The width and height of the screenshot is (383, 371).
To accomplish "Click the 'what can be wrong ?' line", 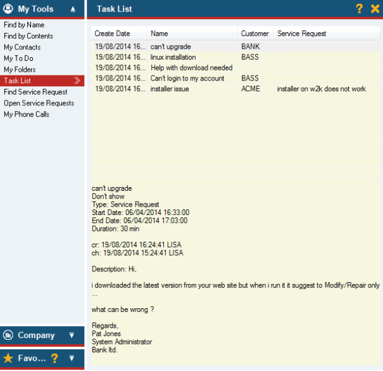I will [x=123, y=309].
